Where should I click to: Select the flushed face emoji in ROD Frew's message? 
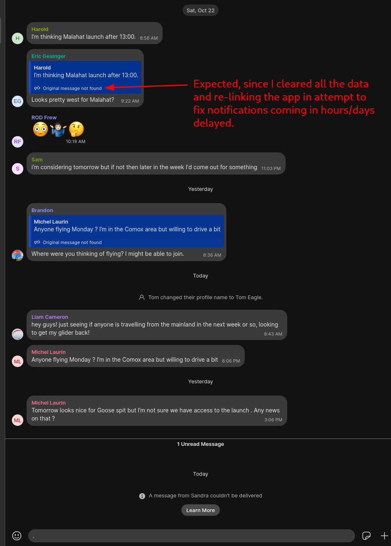tap(40, 129)
